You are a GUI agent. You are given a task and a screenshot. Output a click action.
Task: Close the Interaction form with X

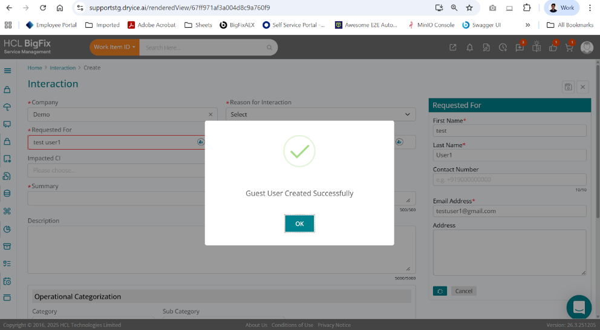(582, 87)
